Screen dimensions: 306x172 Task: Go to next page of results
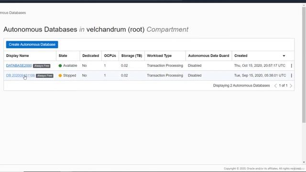[x=291, y=86]
